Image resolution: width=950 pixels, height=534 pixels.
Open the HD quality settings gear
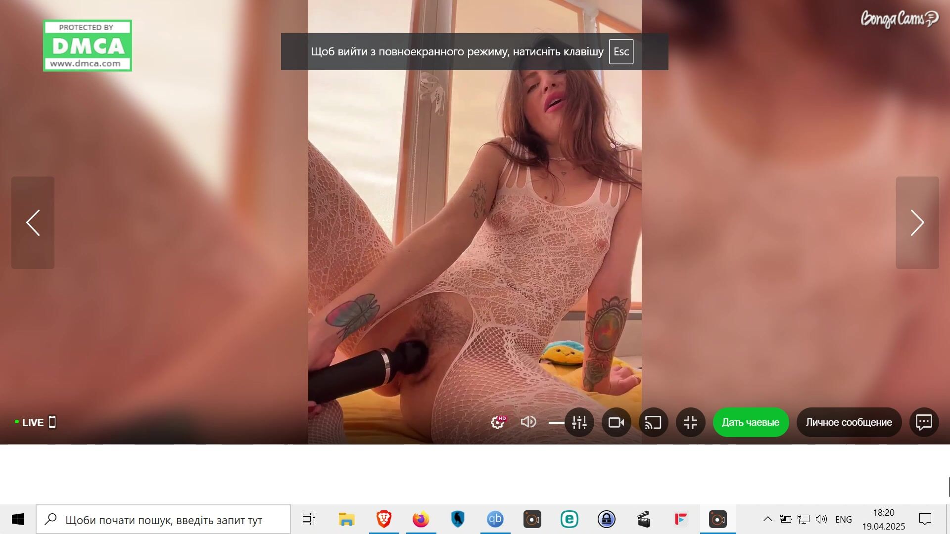pyautogui.click(x=498, y=422)
